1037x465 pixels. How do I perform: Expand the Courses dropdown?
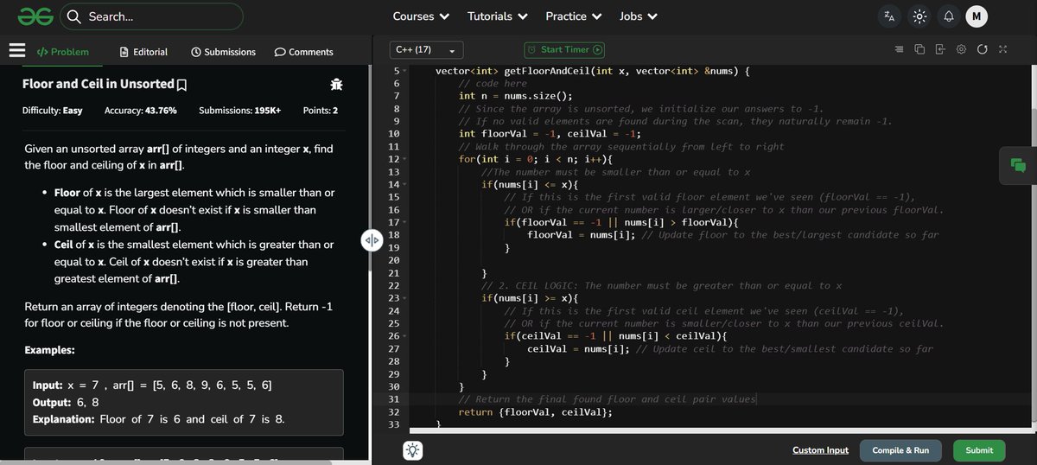(x=421, y=16)
